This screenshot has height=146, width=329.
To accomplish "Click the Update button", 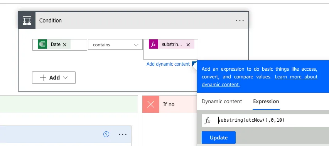I will point(219,138).
